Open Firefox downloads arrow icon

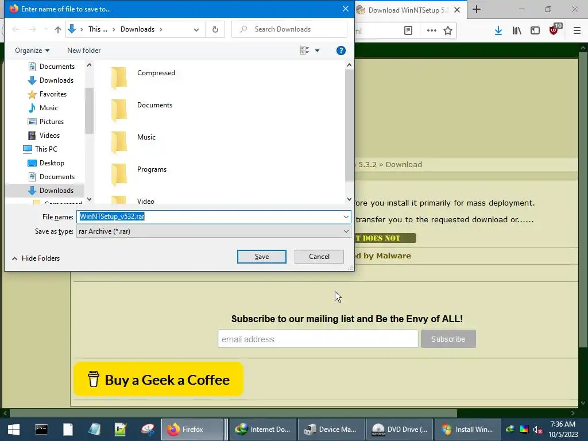click(498, 31)
